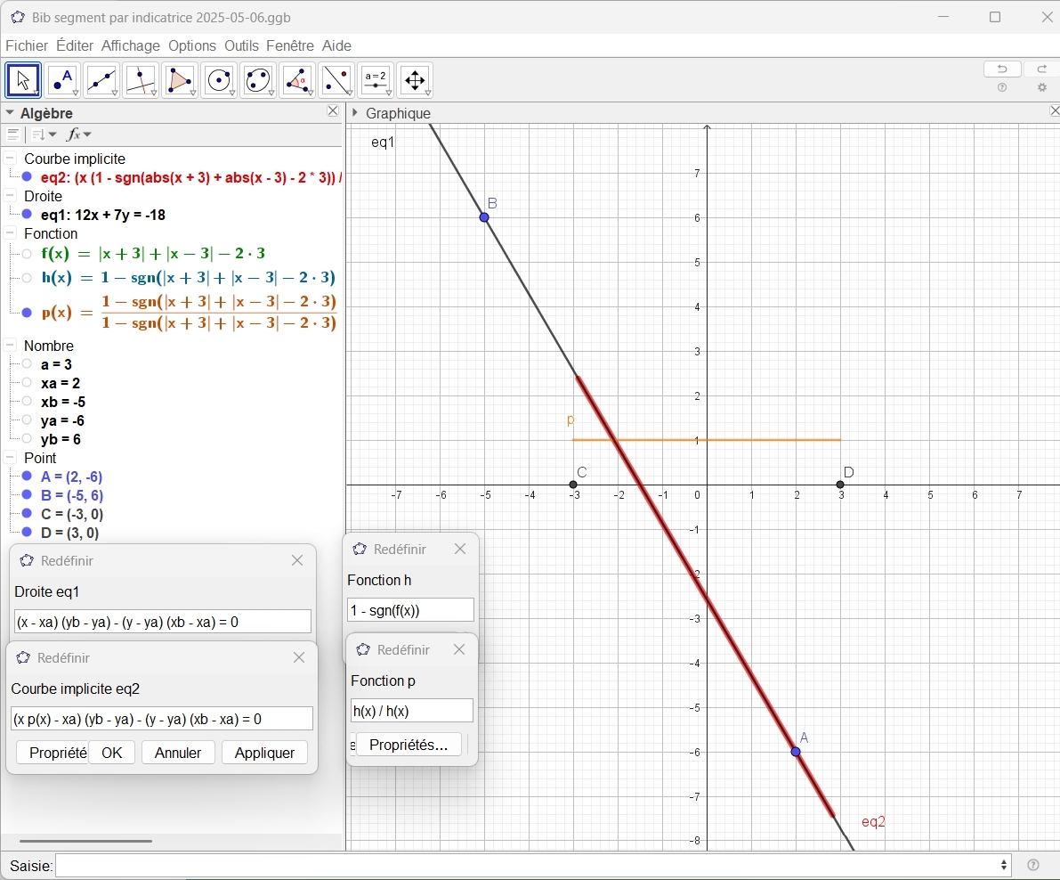This screenshot has height=880, width=1060.
Task: Show function f(x) using its visibility circle
Action: tap(27, 255)
